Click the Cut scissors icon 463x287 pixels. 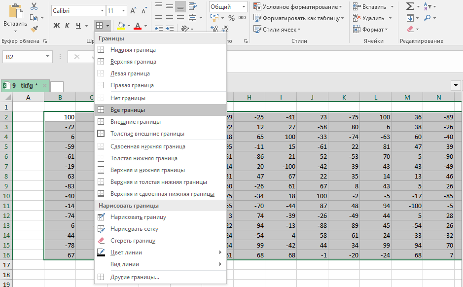(34, 6)
